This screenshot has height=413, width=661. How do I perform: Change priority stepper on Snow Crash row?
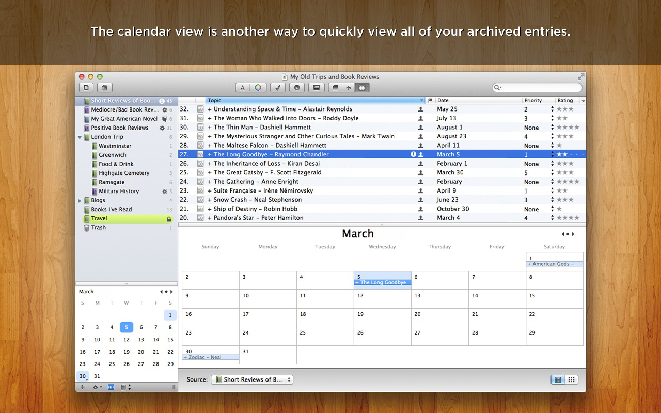pyautogui.click(x=553, y=200)
